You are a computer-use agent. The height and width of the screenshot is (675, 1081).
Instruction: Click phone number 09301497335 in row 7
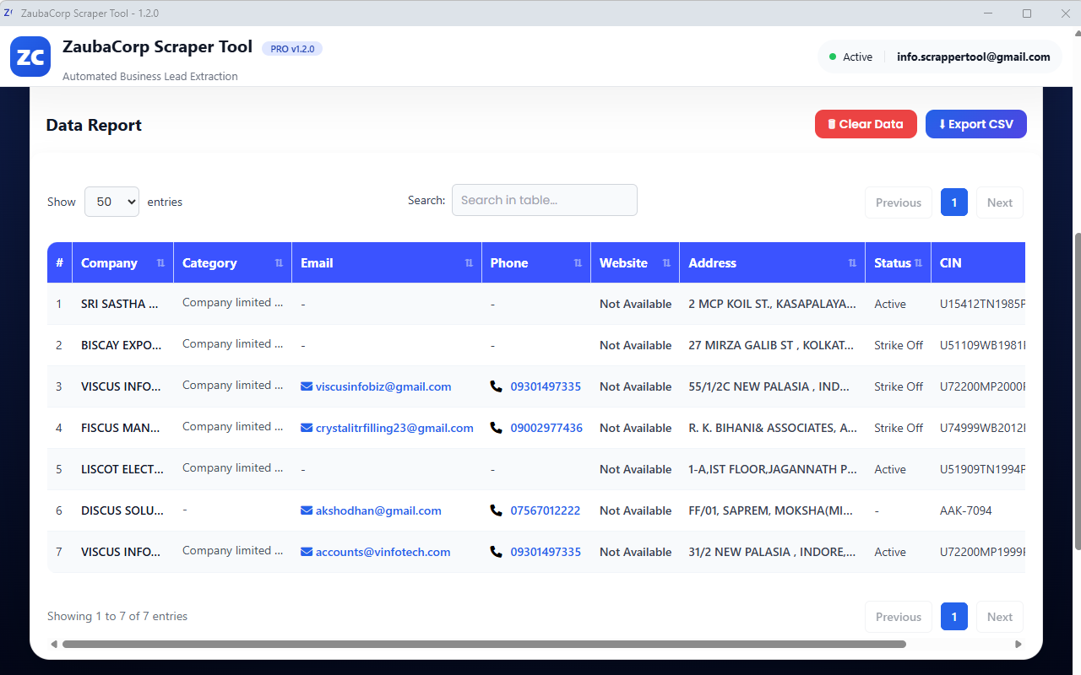546,552
